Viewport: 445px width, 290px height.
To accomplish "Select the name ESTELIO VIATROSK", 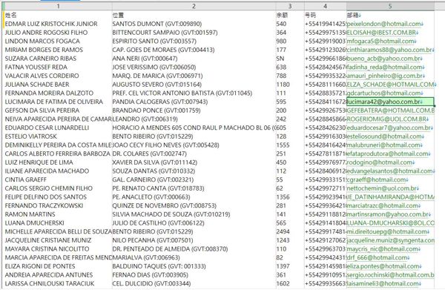I will [31, 136].
